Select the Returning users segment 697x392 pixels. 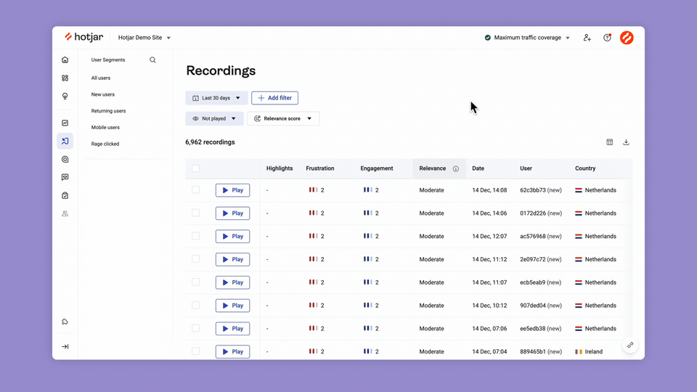pos(108,111)
